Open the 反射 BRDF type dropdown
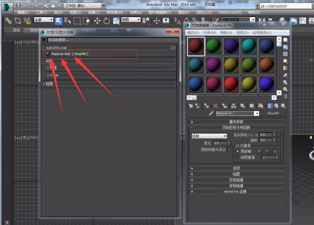Screen dimensions: 314x225 point(209,136)
